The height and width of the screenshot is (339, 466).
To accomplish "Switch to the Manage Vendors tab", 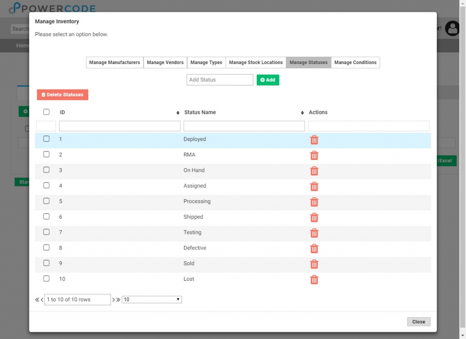I will tap(165, 62).
